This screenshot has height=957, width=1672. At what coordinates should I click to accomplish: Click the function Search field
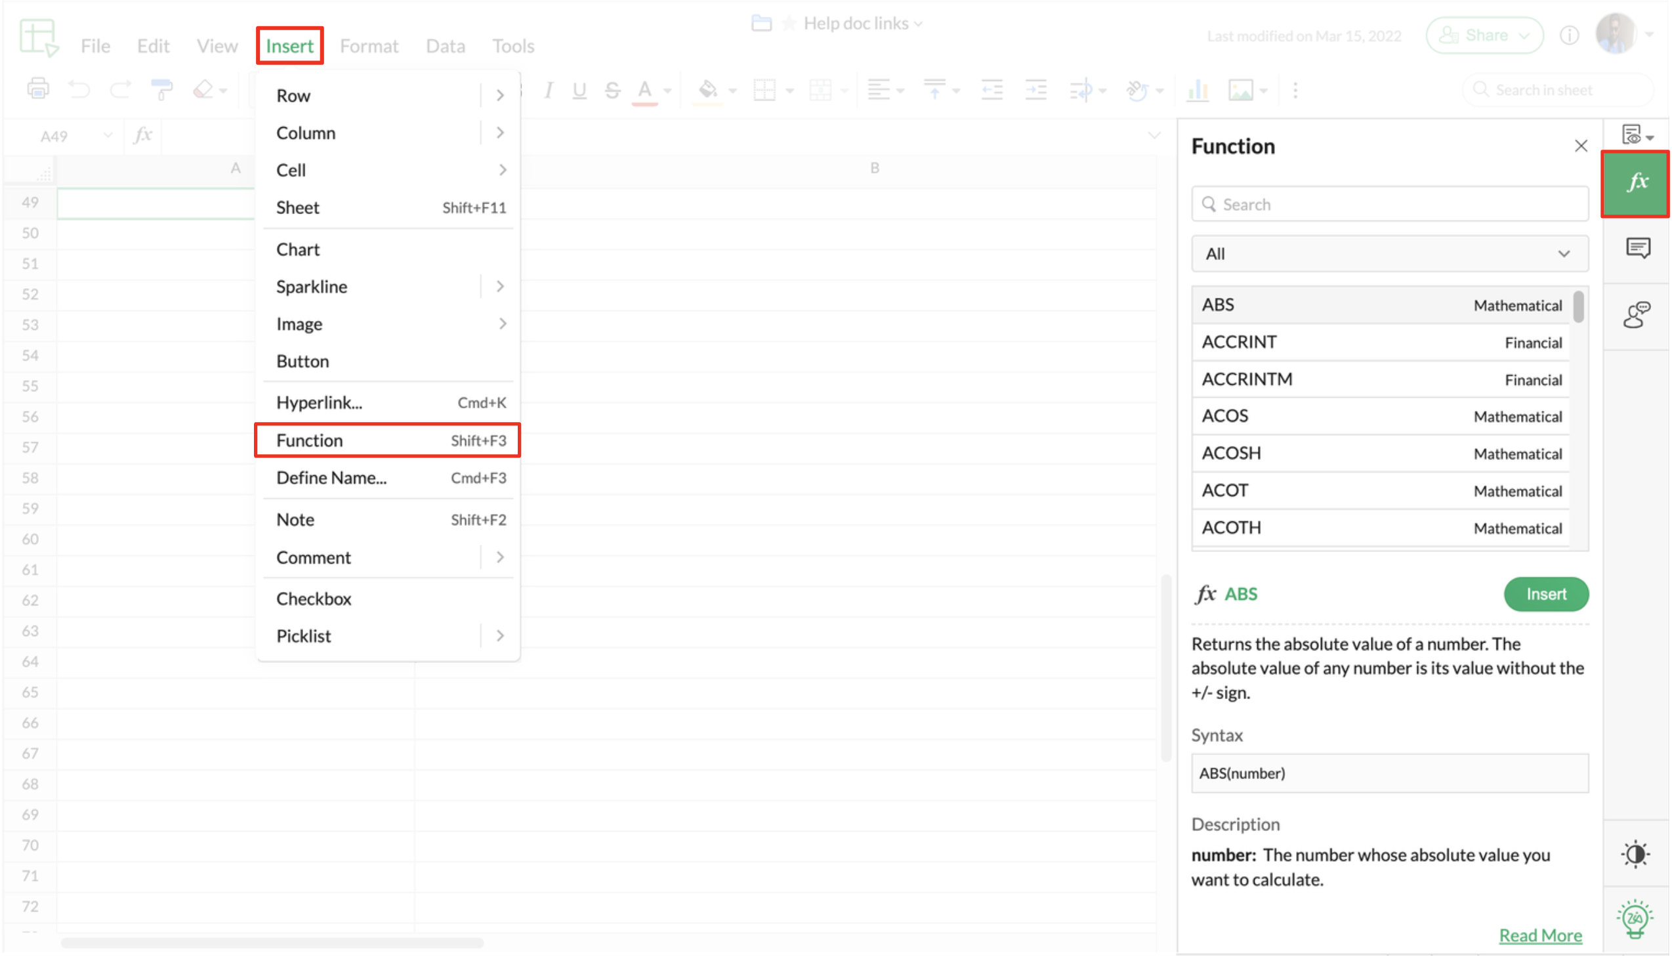(1389, 204)
